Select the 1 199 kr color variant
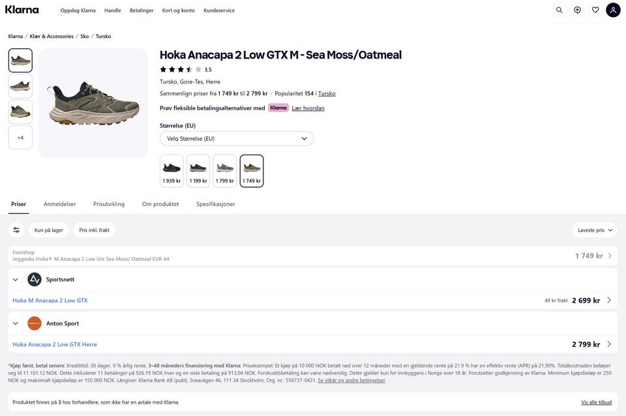 pyautogui.click(x=198, y=171)
